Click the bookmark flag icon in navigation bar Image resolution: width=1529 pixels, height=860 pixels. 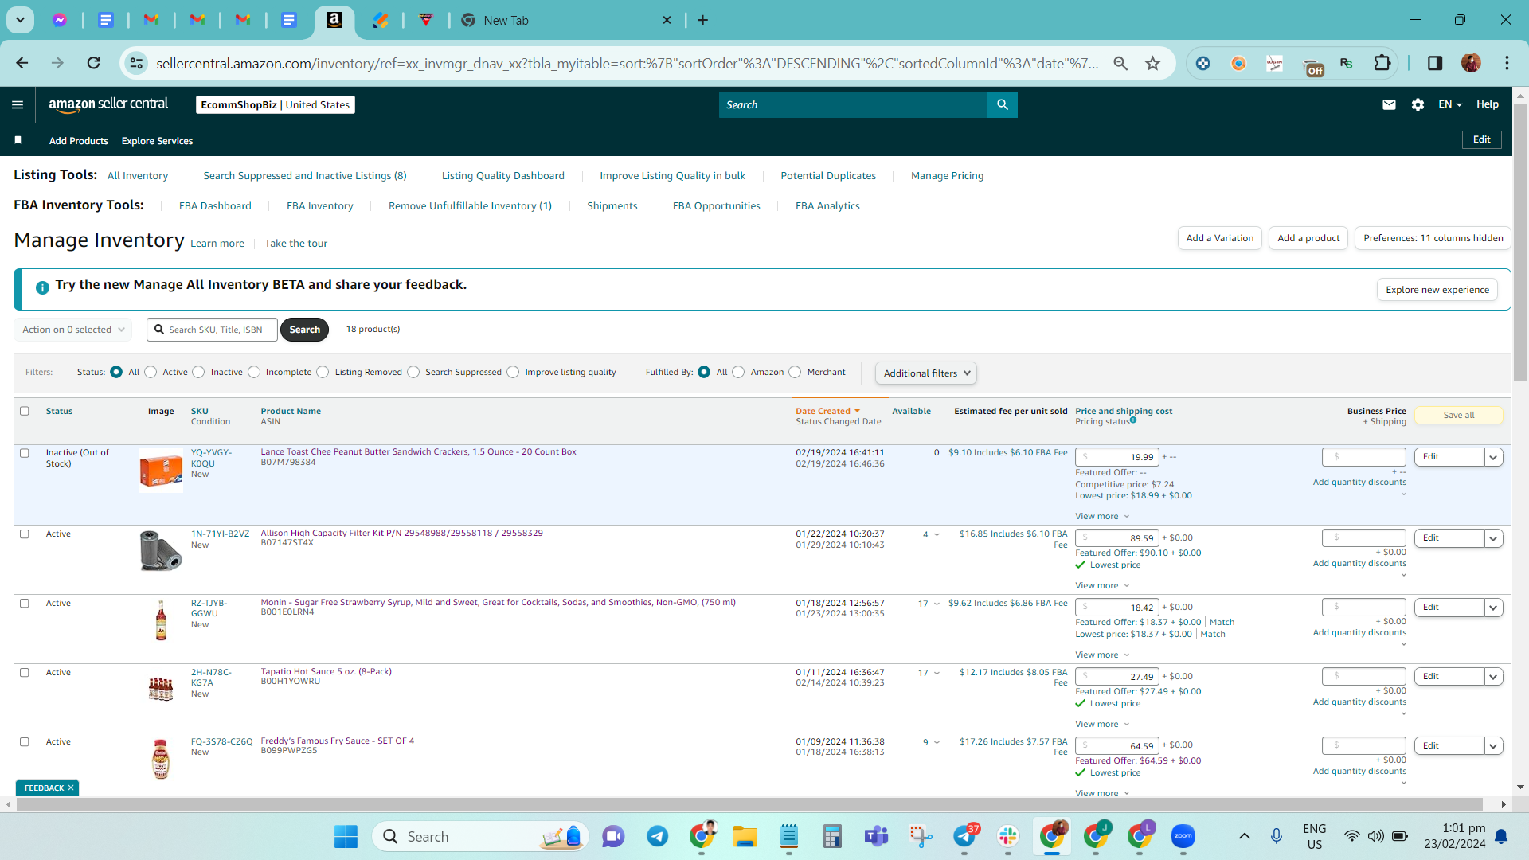(x=18, y=140)
